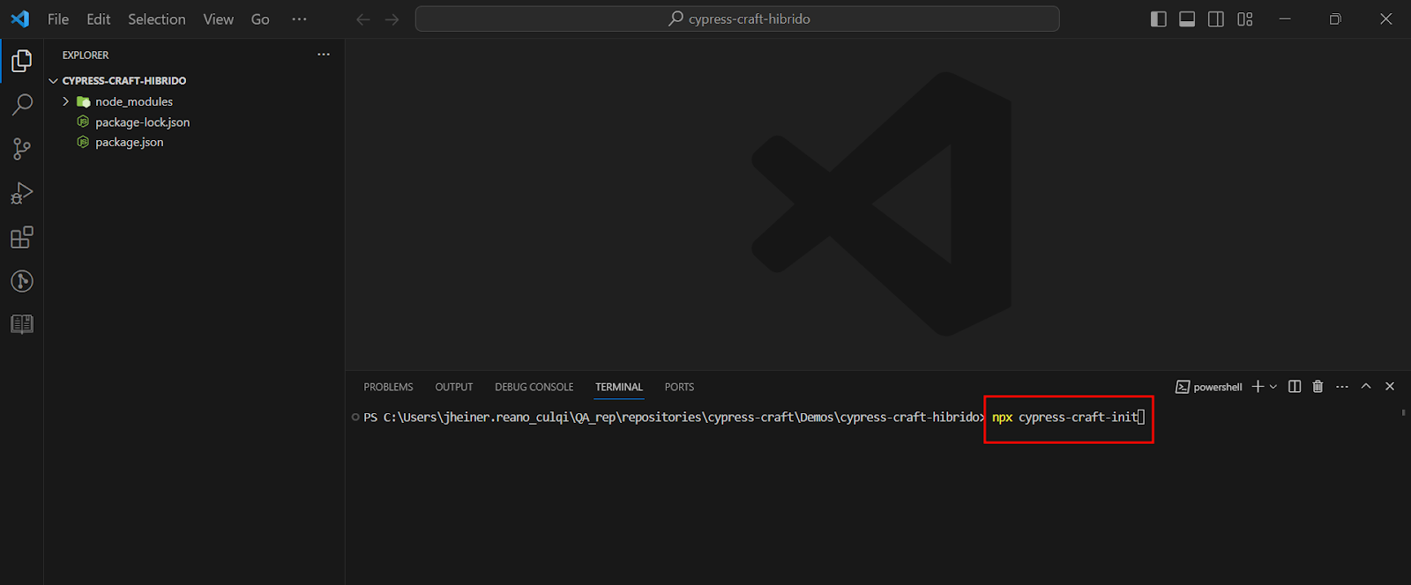The height and width of the screenshot is (585, 1411).
Task: Click the terminal path C:\Users\jheiner.reano_culqi
Action: coord(476,417)
